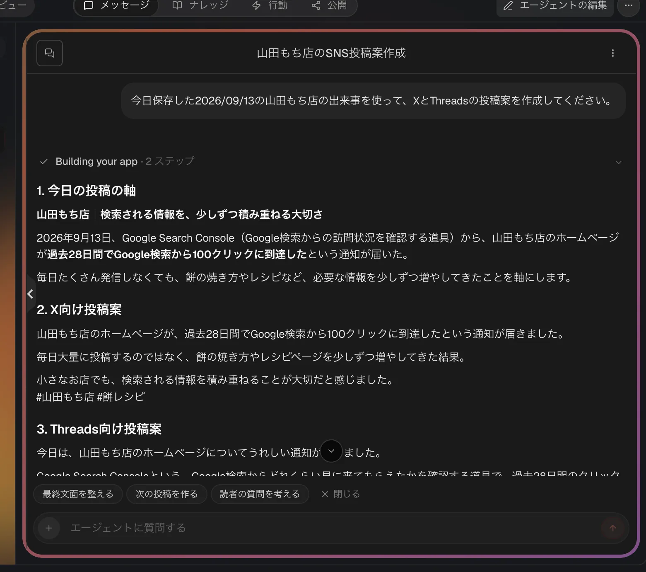
Task: Expand the Building your app steps
Action: [x=618, y=162]
